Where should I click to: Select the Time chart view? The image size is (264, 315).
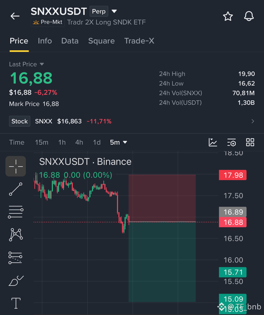17,142
